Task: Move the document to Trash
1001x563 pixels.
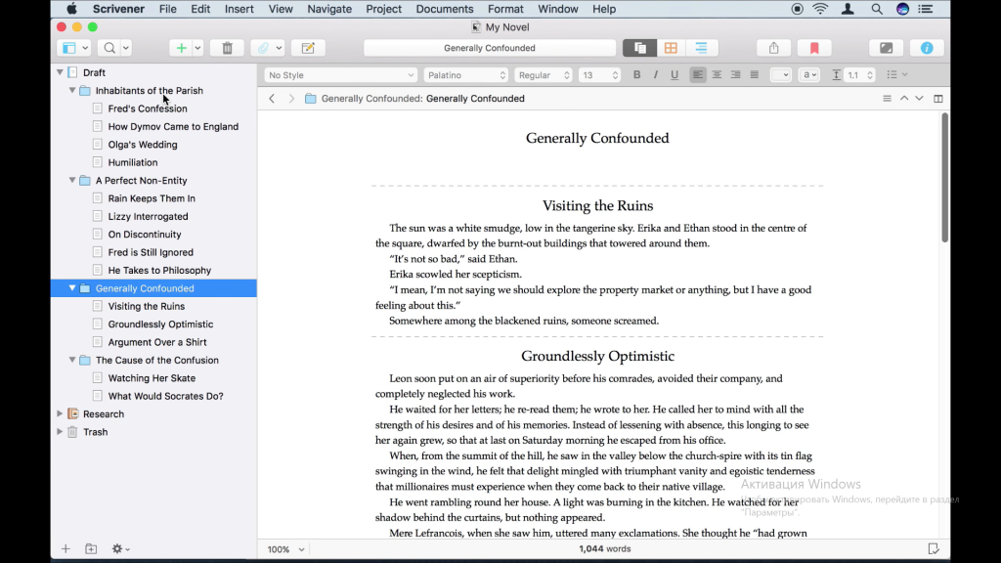Action: (x=227, y=47)
